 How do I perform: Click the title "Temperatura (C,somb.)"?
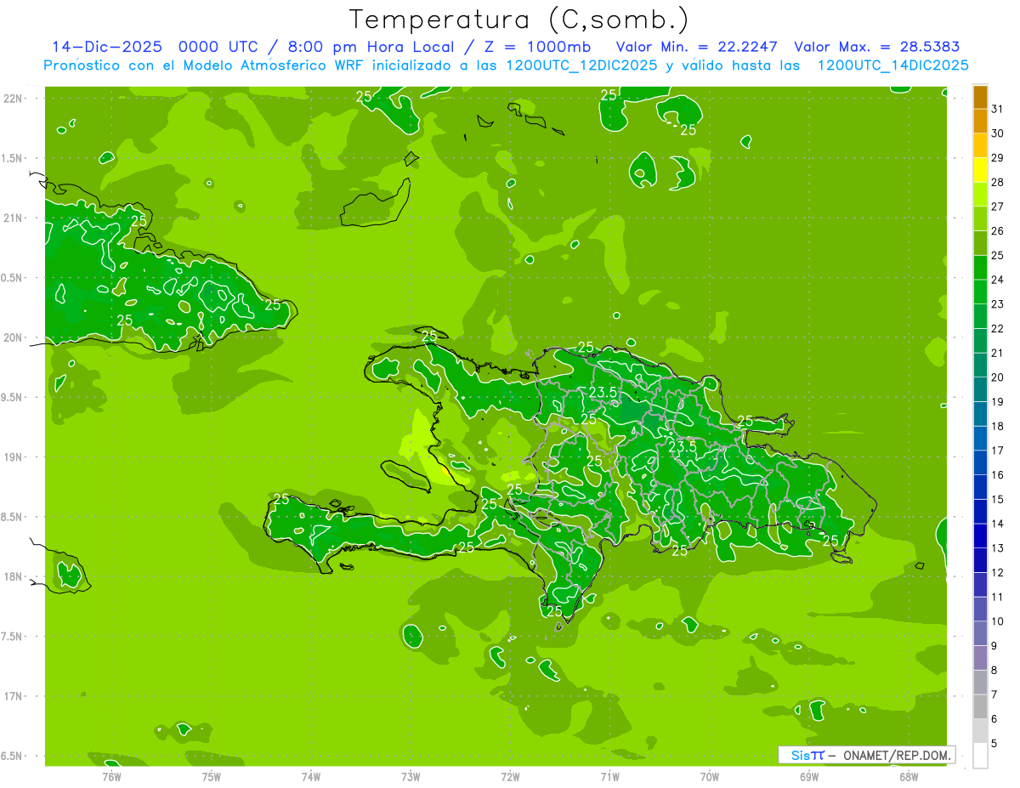point(518,19)
